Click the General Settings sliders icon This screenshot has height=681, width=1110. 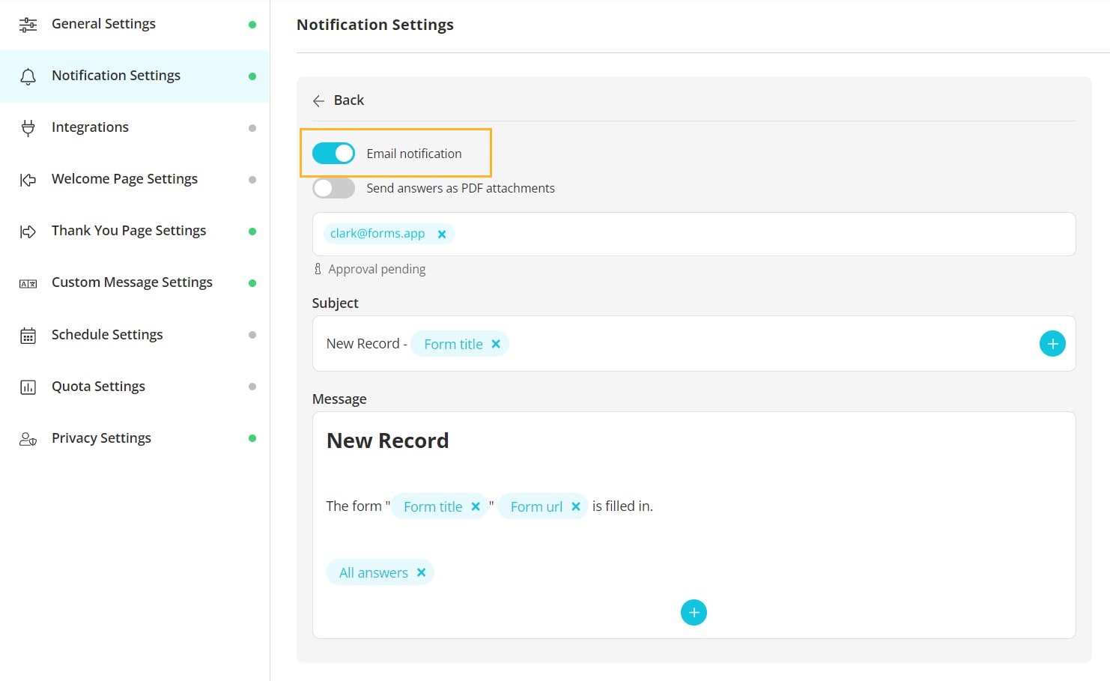pos(28,23)
